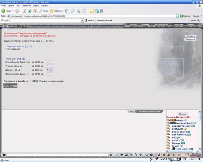Click Купить button for Способность row
Image resolution: width=203 pixels, height=162 pixels.
point(50,62)
